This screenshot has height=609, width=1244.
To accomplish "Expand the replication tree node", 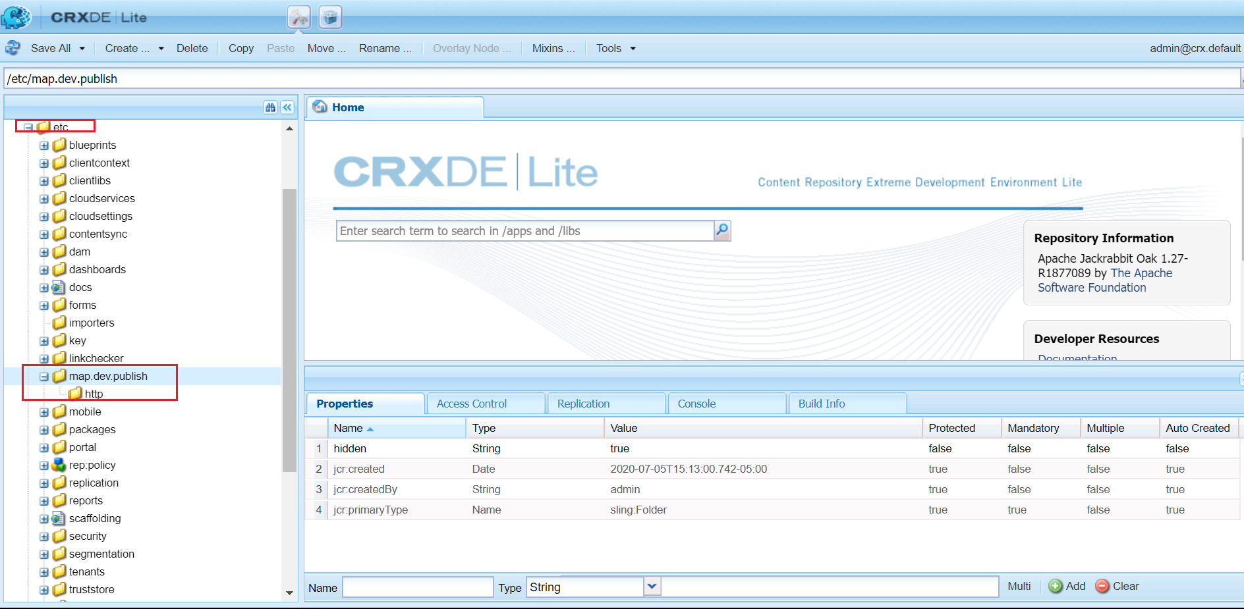I will point(44,483).
